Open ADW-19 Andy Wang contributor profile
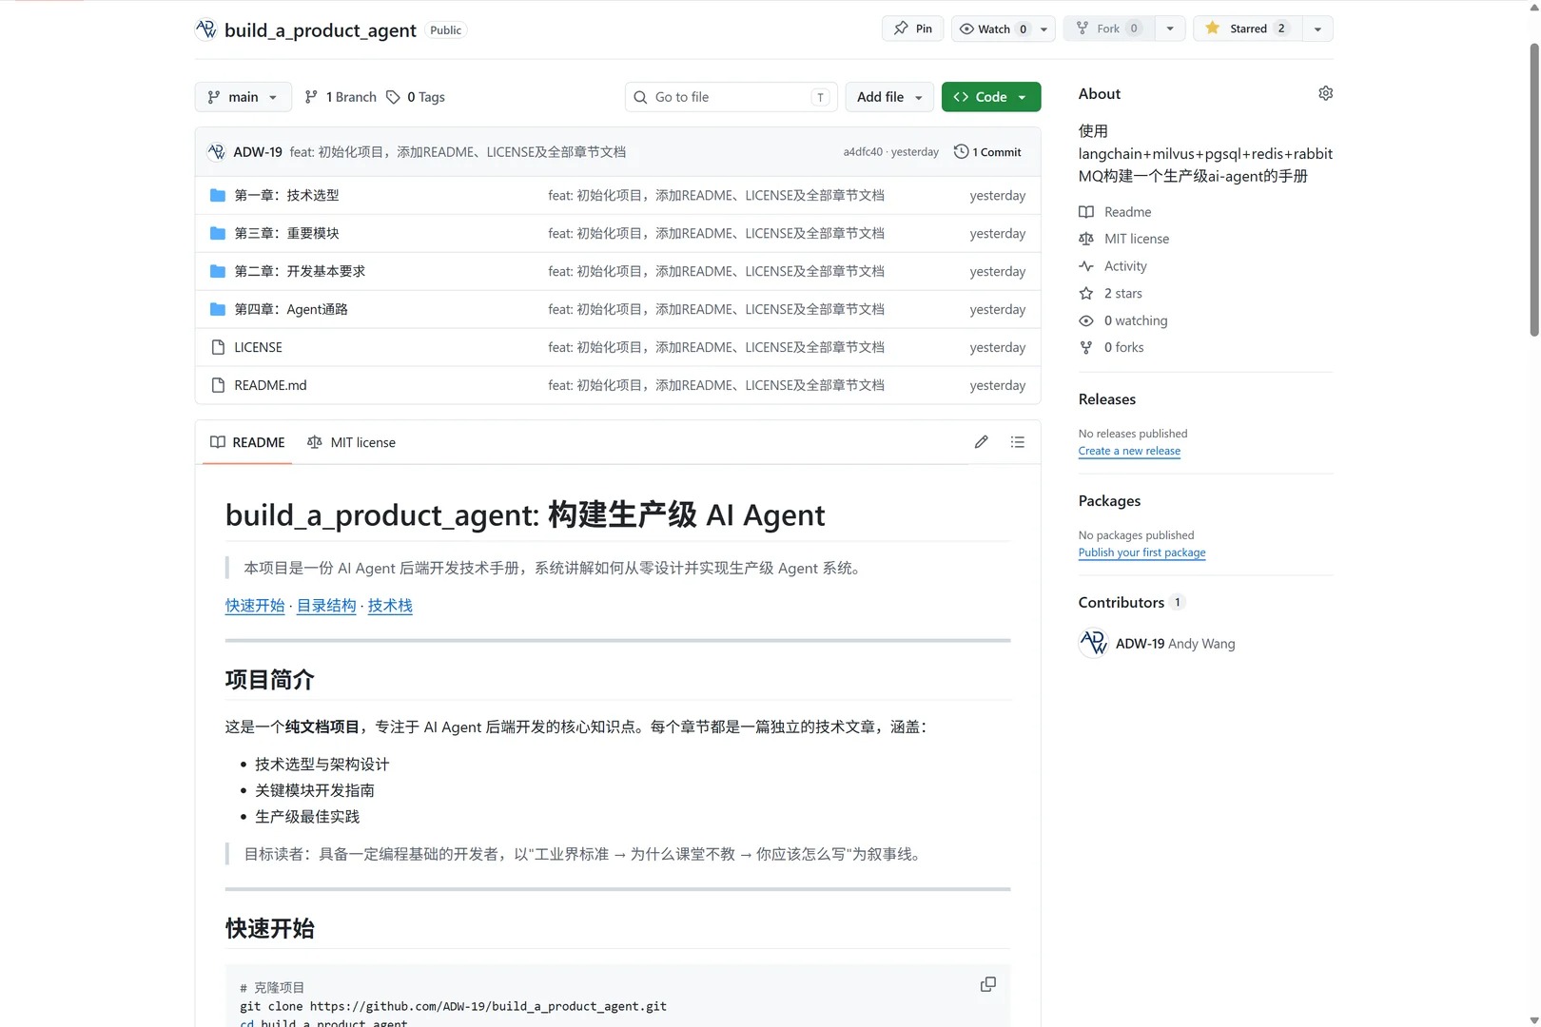This screenshot has width=1541, height=1027. (1175, 644)
